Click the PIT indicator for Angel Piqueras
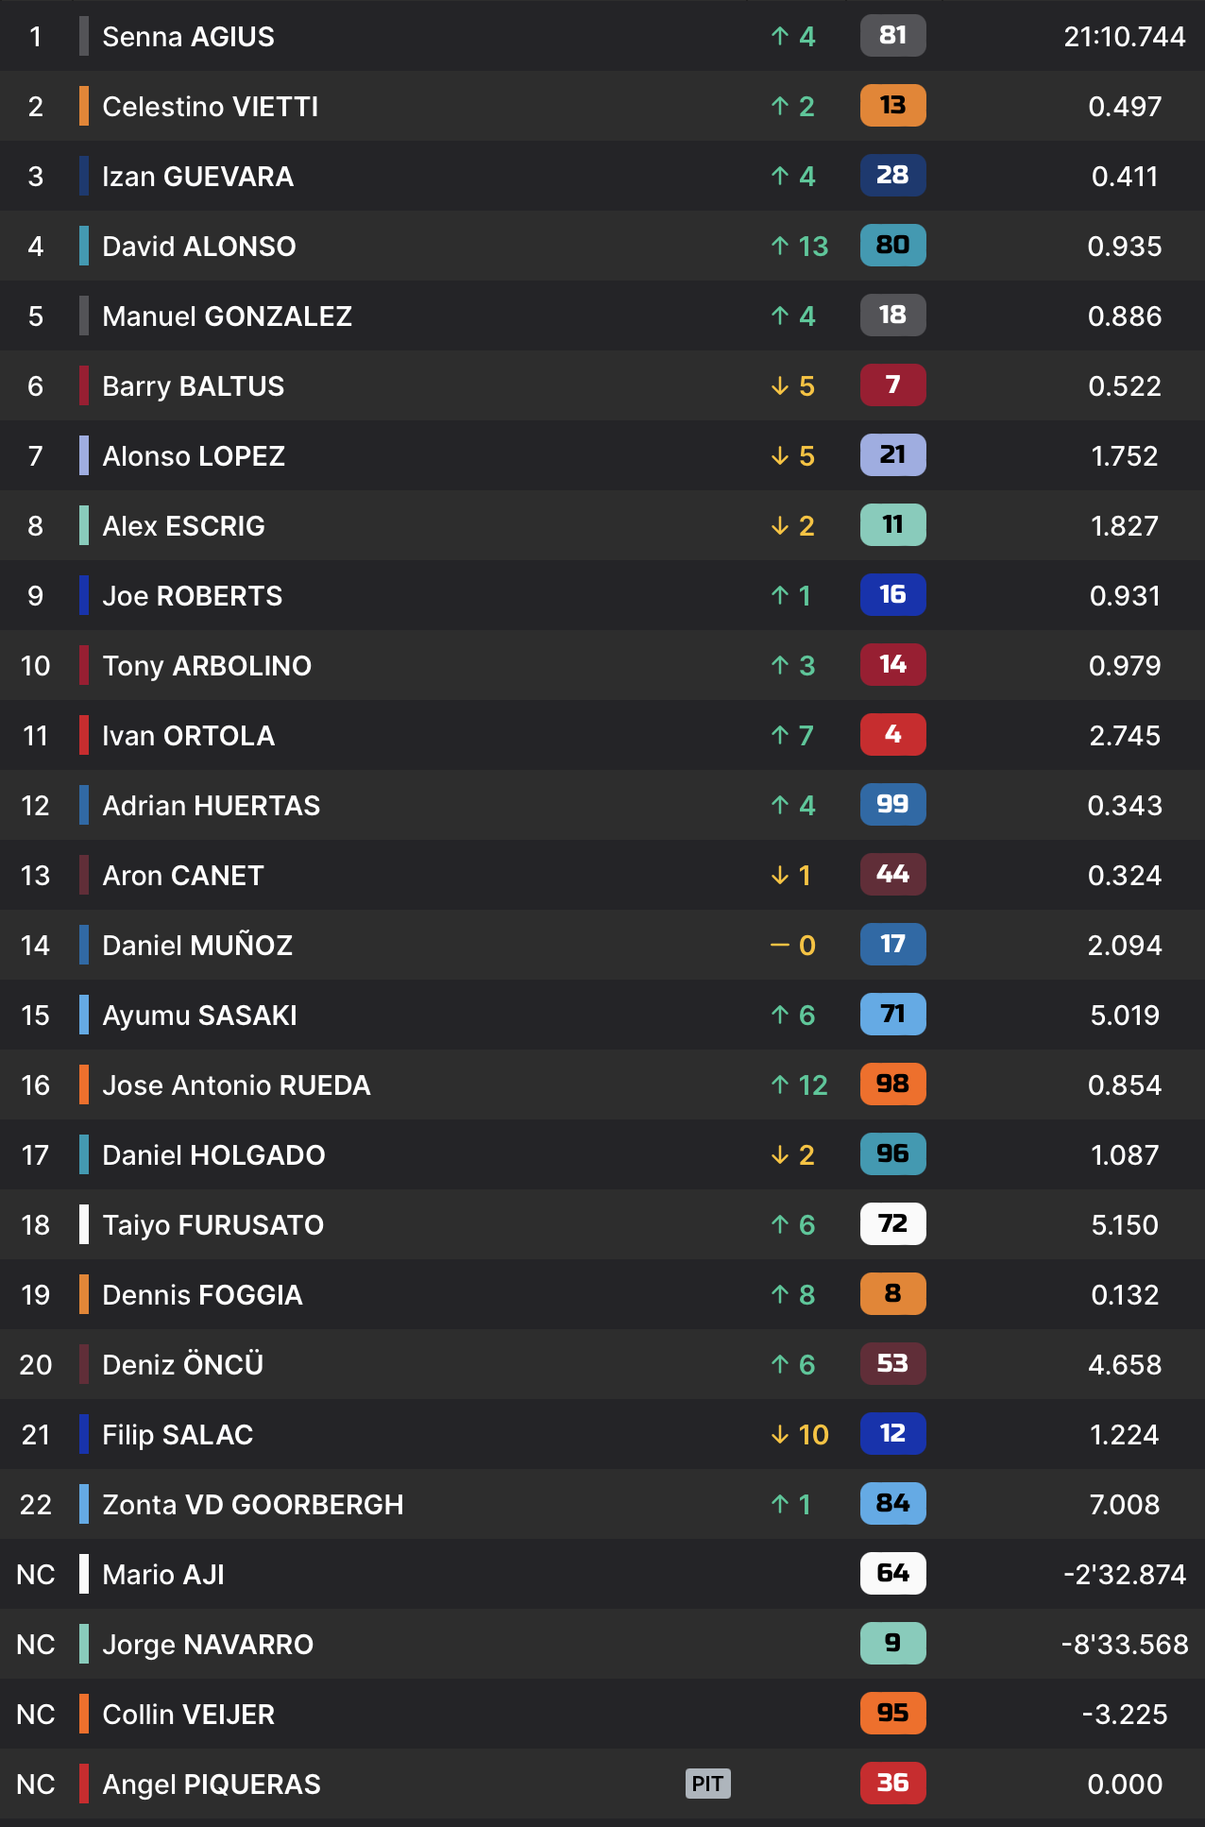The height and width of the screenshot is (1827, 1205). pyautogui.click(x=707, y=1784)
